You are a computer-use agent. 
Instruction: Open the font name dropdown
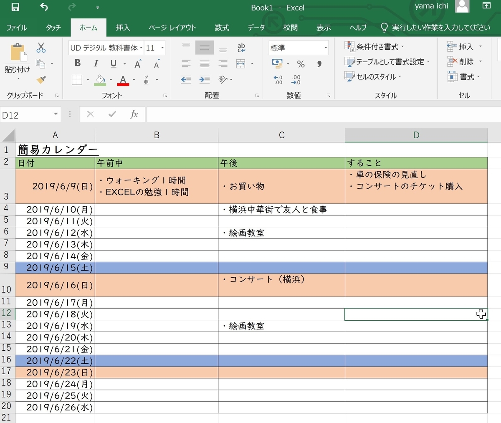tap(141, 48)
